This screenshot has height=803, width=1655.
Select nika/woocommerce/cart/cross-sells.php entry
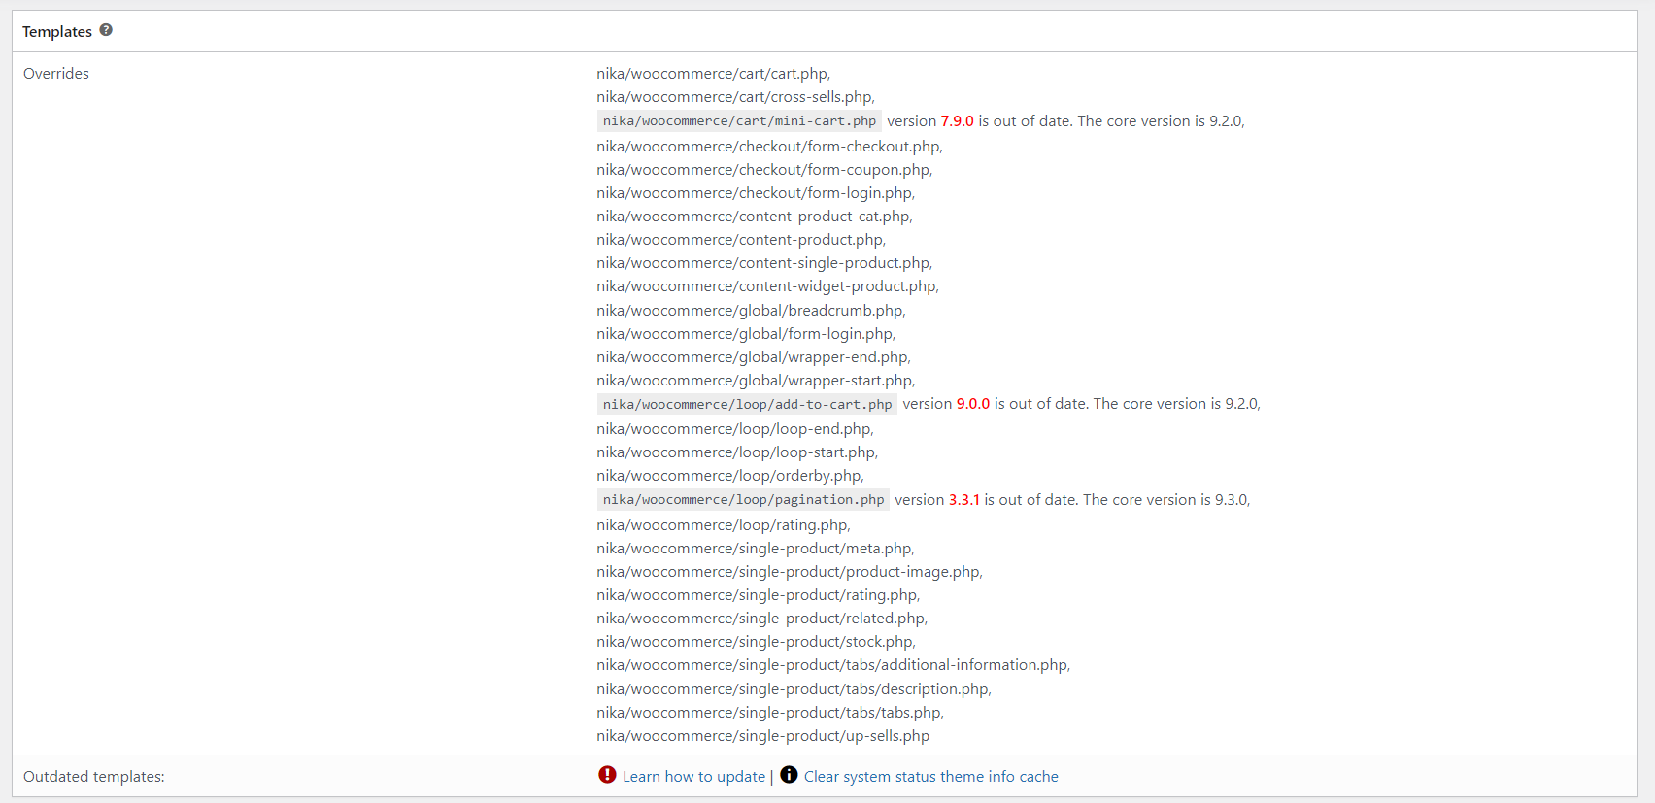click(x=735, y=97)
